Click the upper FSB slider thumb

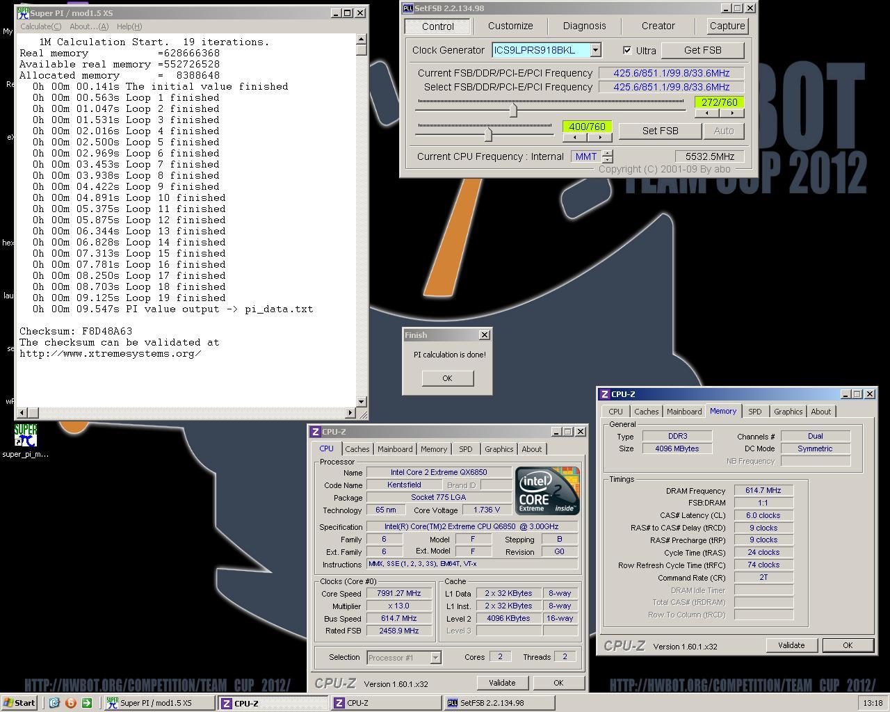point(514,110)
